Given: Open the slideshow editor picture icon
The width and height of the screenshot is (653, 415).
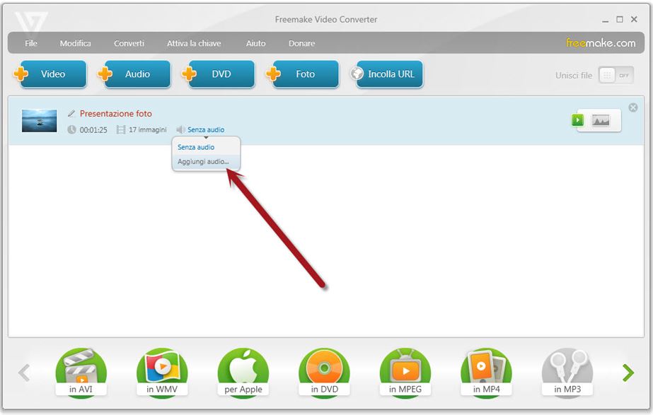Looking at the screenshot, I should (x=601, y=121).
